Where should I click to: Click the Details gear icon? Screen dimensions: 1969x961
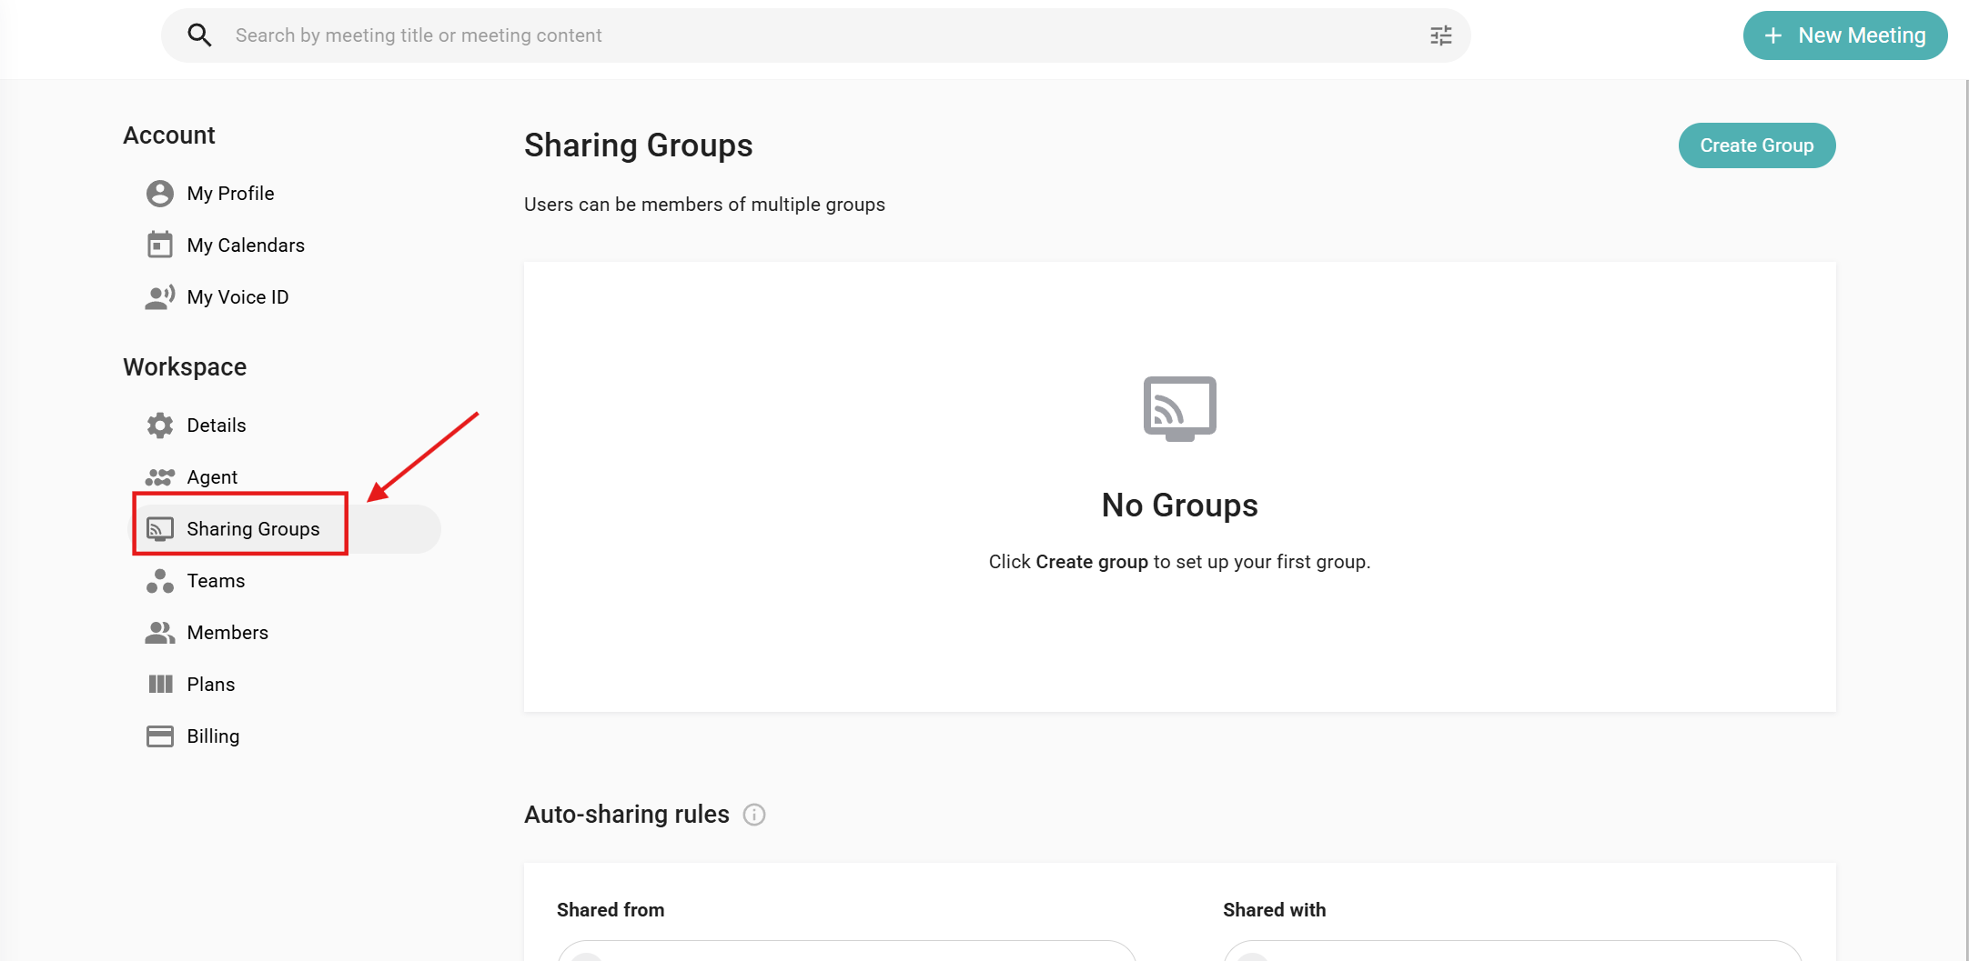[160, 425]
